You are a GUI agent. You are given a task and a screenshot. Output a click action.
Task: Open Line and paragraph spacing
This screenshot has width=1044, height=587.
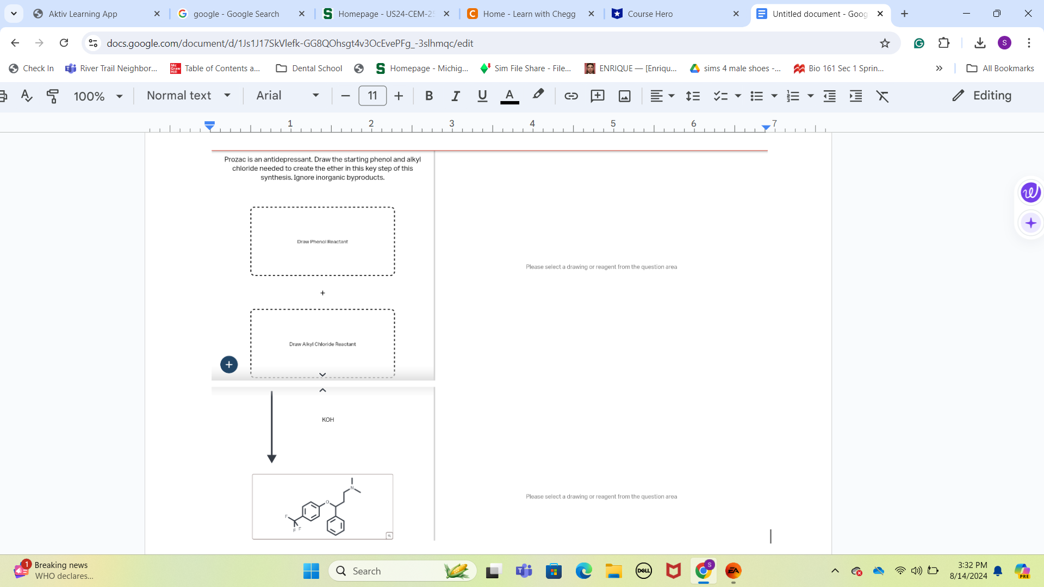(692, 96)
